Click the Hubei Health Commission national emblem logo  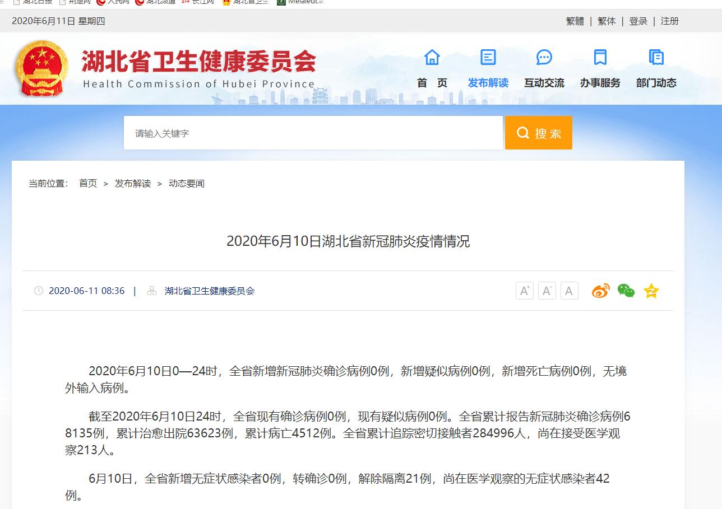coord(41,68)
